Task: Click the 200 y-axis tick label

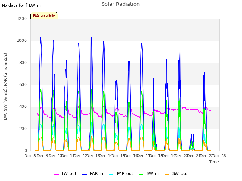Action: pyautogui.click(x=23, y=129)
